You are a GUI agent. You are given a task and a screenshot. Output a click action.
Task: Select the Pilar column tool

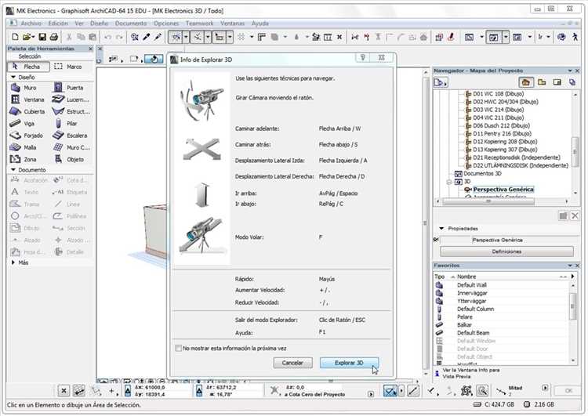(67, 124)
